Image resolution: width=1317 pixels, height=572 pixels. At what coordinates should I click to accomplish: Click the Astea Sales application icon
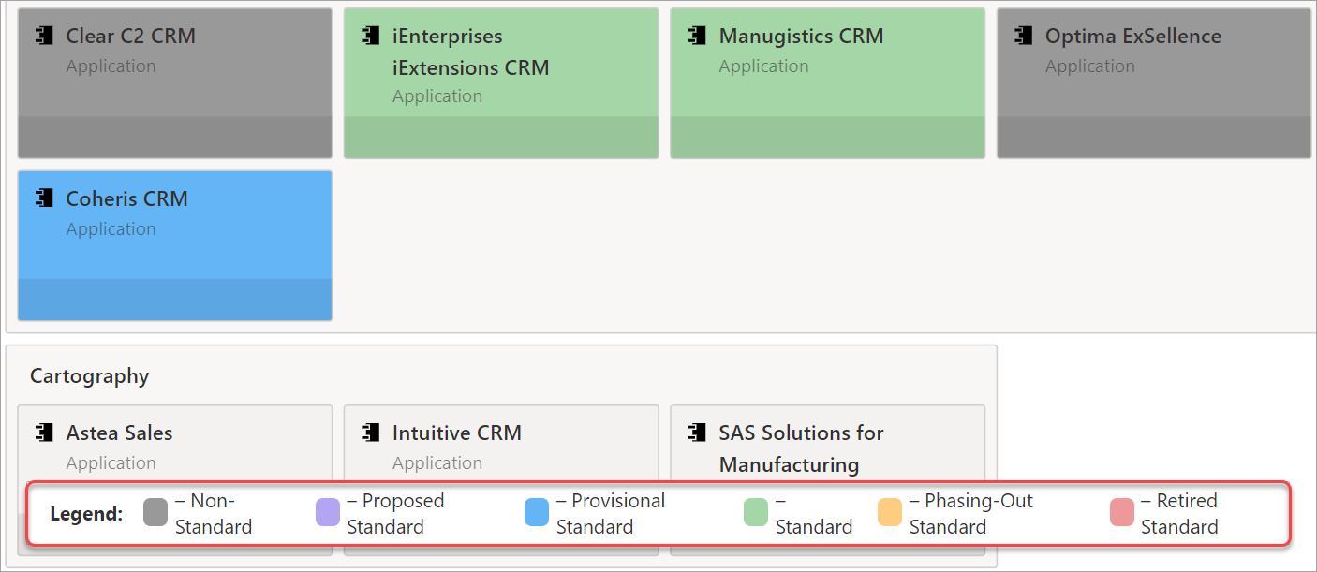[x=43, y=433]
